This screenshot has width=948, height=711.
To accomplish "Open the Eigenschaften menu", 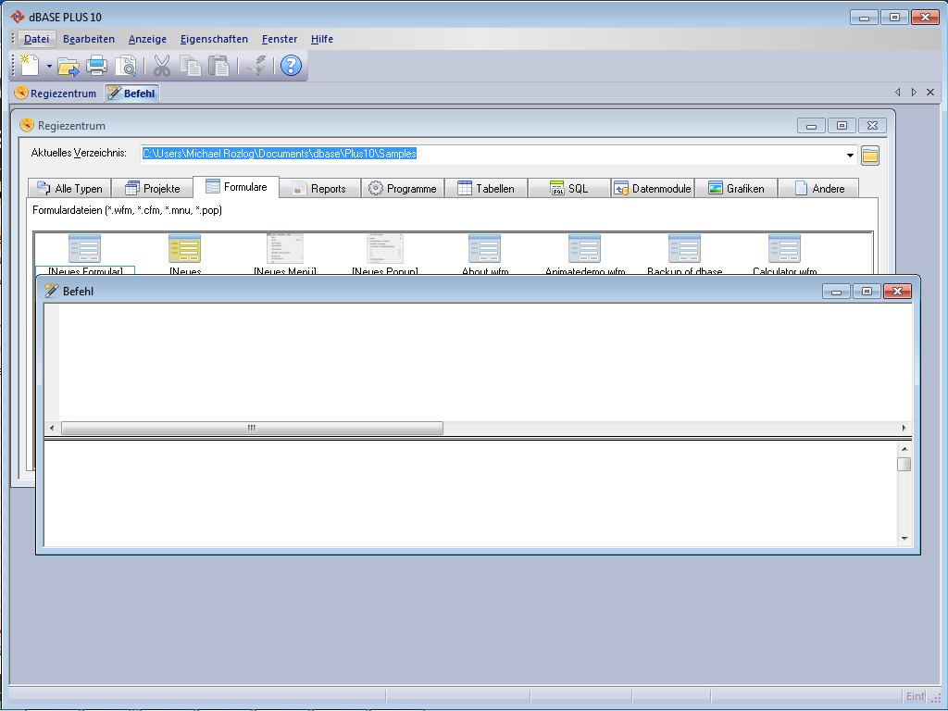I will (214, 39).
